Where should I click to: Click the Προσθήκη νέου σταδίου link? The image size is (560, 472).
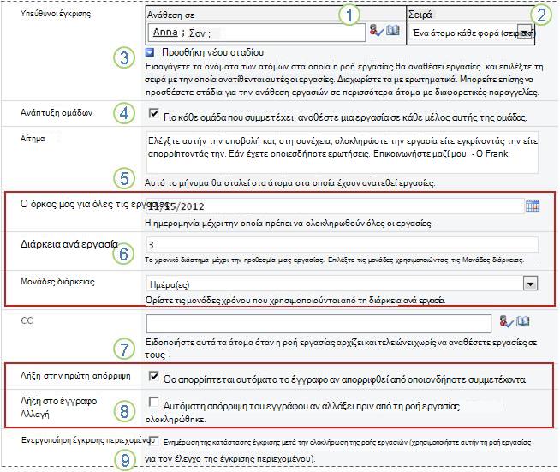tap(213, 52)
